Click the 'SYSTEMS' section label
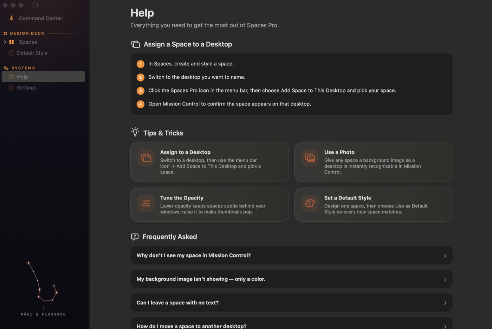This screenshot has width=492, height=329. click(x=23, y=68)
